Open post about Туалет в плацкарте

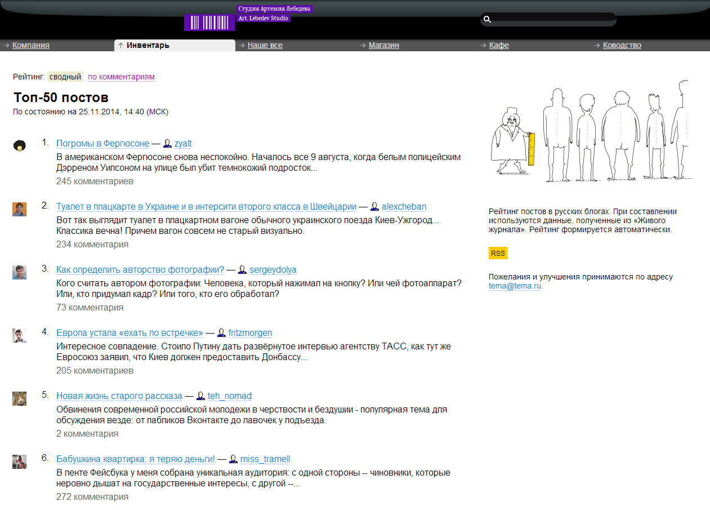207,207
